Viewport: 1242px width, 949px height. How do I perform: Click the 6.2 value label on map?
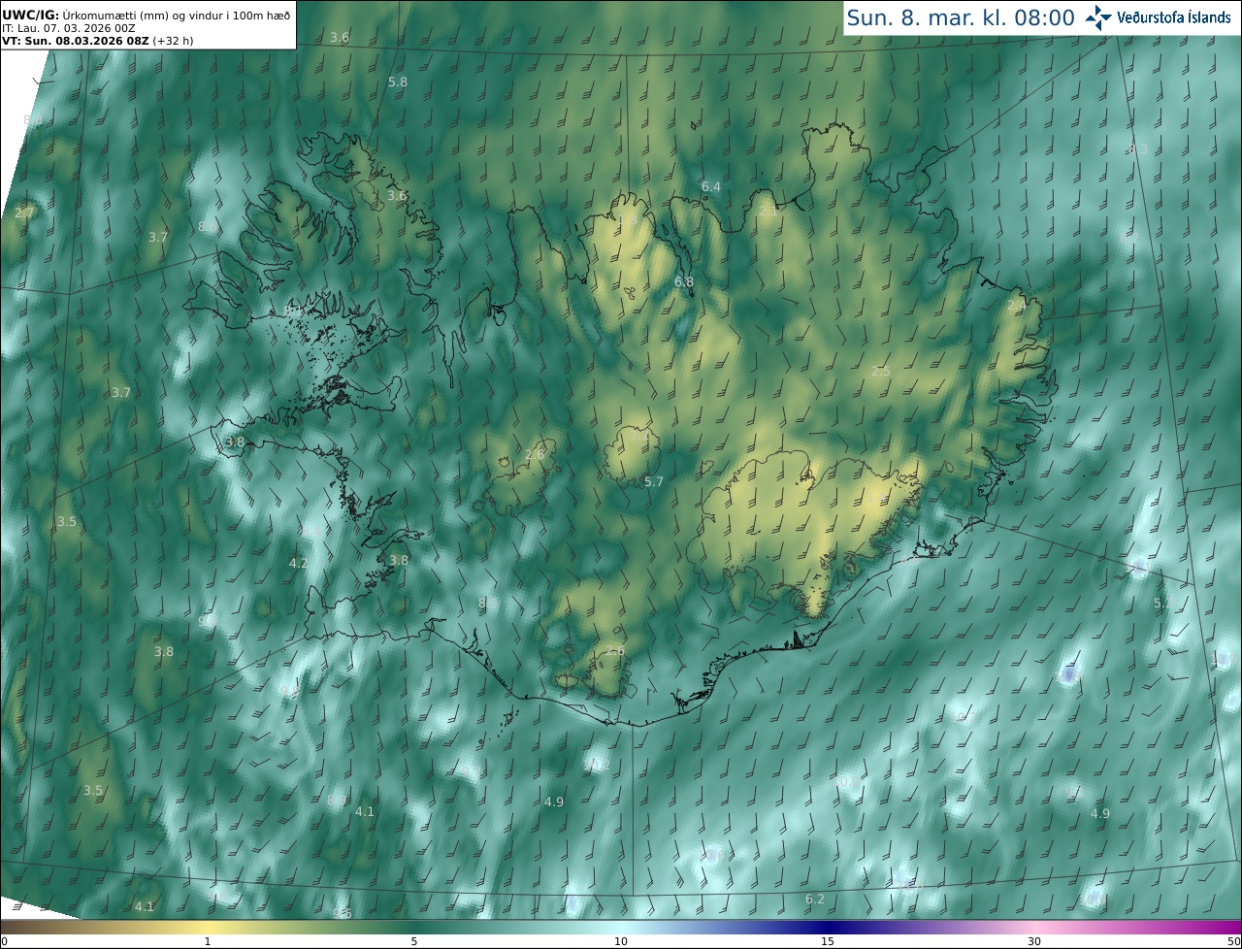coord(815,900)
